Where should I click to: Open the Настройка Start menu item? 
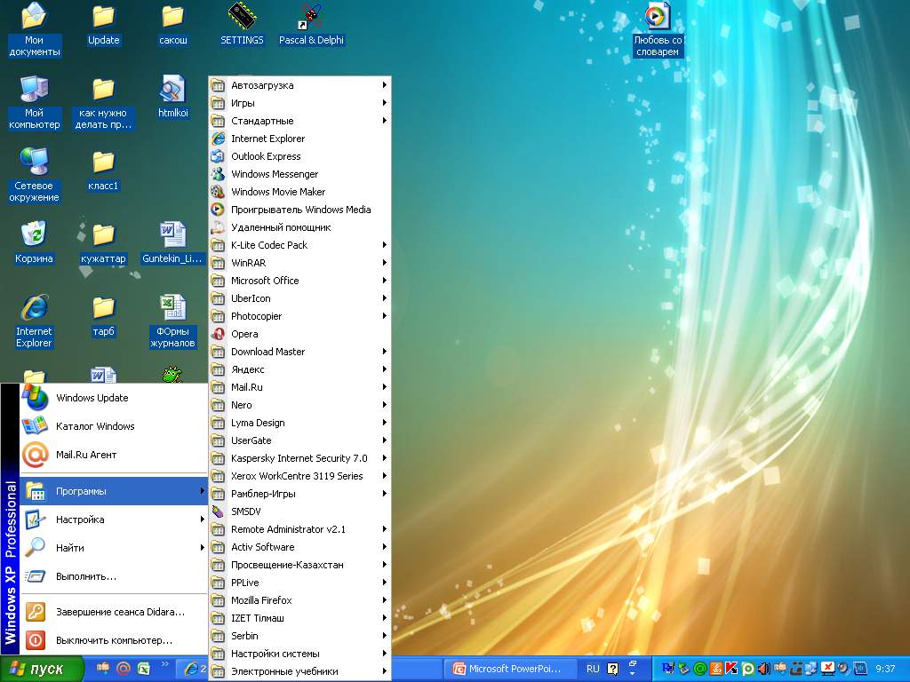pyautogui.click(x=80, y=519)
